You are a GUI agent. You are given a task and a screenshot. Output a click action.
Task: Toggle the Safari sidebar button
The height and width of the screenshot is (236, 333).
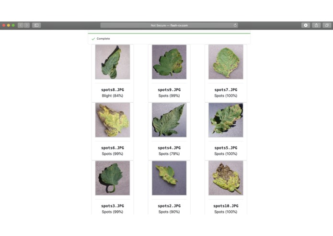point(36,25)
